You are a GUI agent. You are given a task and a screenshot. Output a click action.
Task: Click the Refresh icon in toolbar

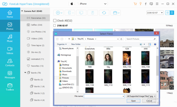104,13
